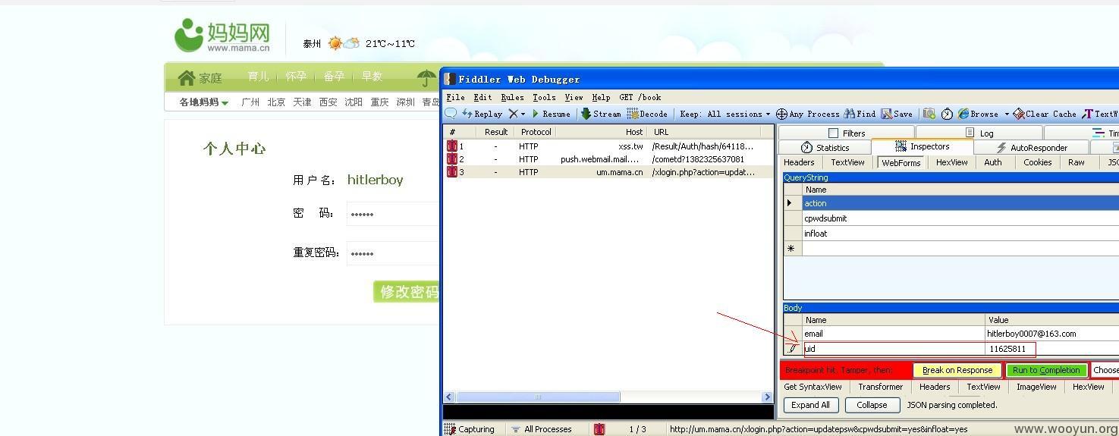Open the TextWizard tool

pos(1100,114)
